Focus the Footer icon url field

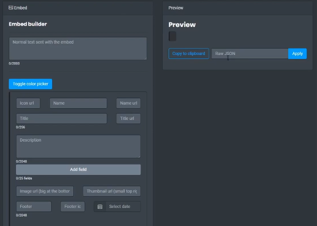[x=73, y=207]
